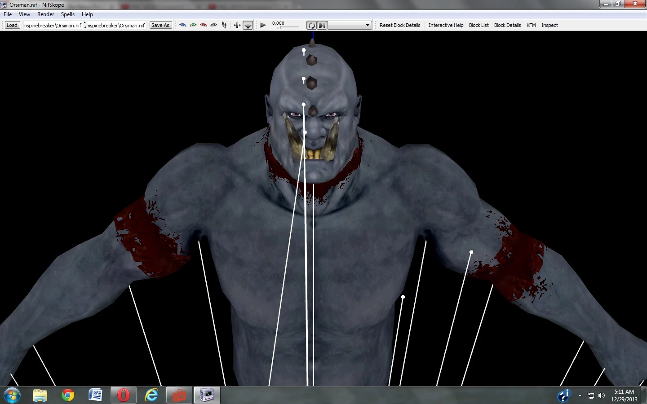Image resolution: width=647 pixels, height=404 pixels.
Task: Click the Load button
Action: pyautogui.click(x=12, y=25)
